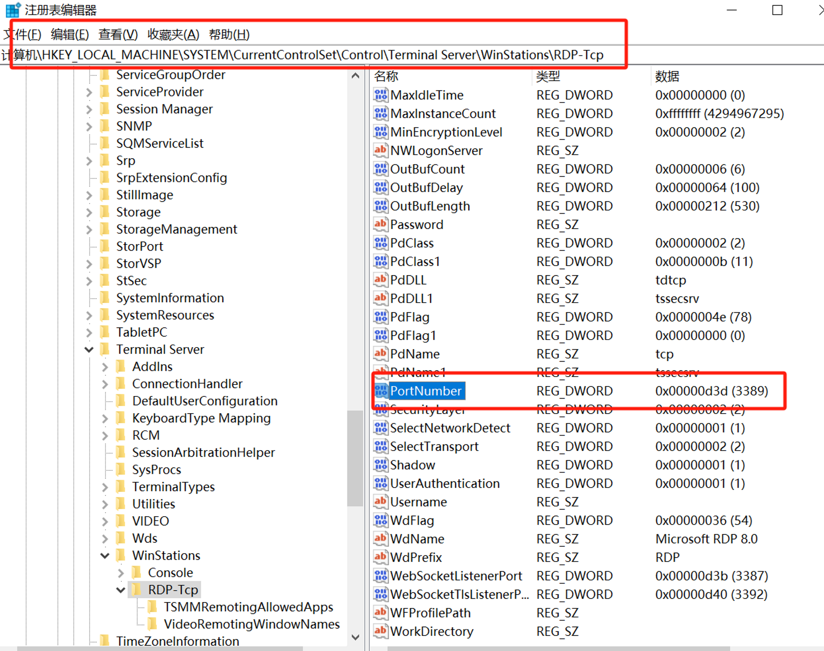Expand the Session Manager tree node

point(89,109)
